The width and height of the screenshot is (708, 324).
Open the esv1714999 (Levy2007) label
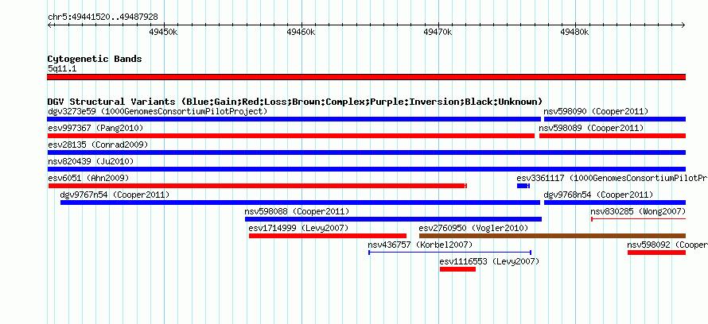[298, 228]
